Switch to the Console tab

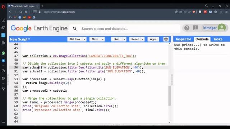pyautogui.click(x=202, y=39)
